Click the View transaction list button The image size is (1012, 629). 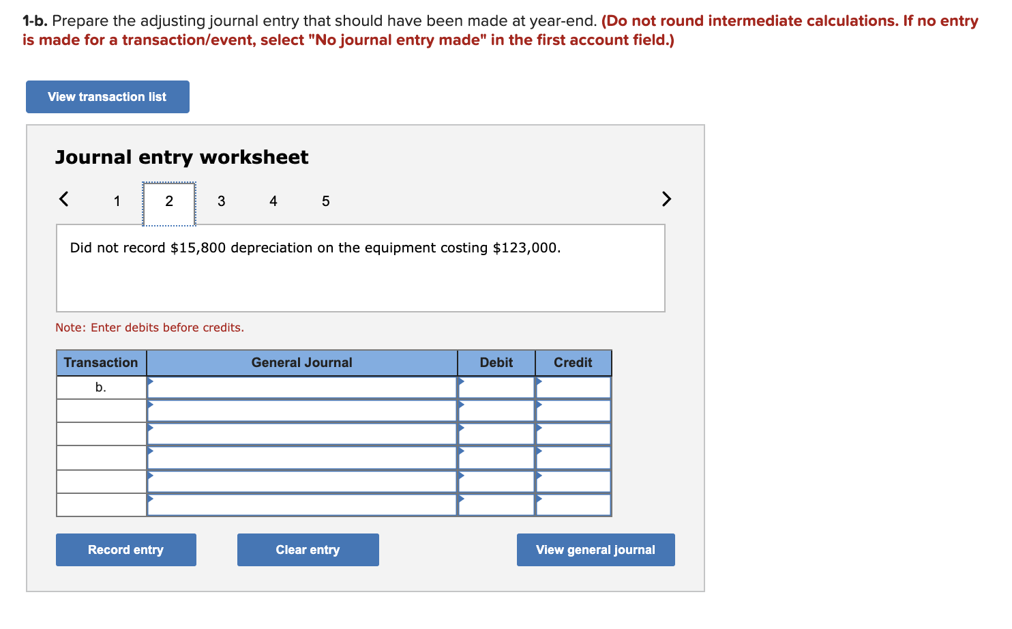click(x=107, y=96)
